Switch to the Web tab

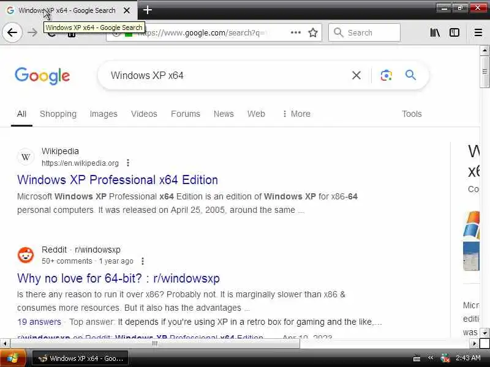256,114
